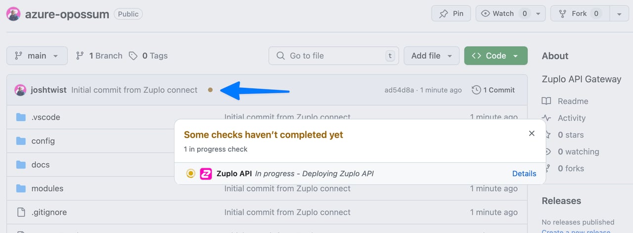Pin the repository with Pin button
The height and width of the screenshot is (233, 633).
(451, 13)
